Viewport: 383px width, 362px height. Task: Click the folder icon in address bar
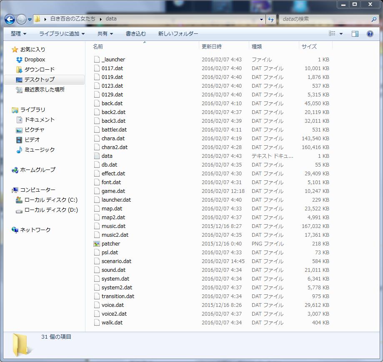38,19
